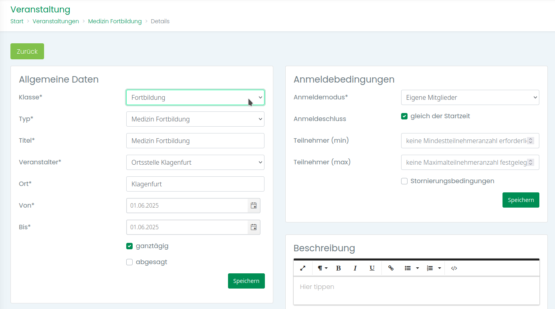The height and width of the screenshot is (309, 555).
Task: Click the Zurück button
Action: click(27, 51)
